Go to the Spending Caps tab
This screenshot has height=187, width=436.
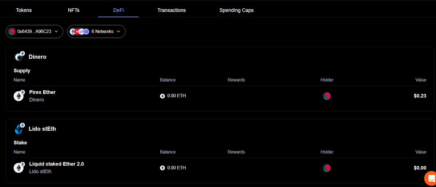click(x=237, y=10)
